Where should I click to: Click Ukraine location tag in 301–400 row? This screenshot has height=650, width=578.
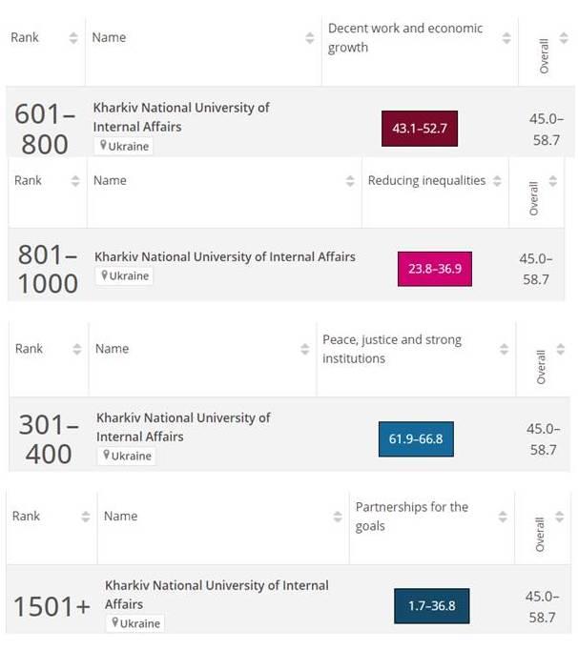coord(126,456)
